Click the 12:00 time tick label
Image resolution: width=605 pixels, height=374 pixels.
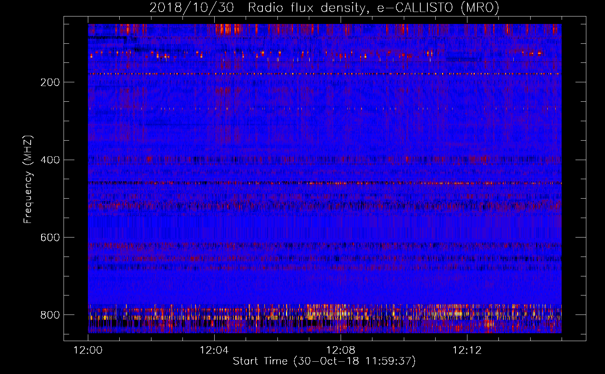[x=88, y=350]
